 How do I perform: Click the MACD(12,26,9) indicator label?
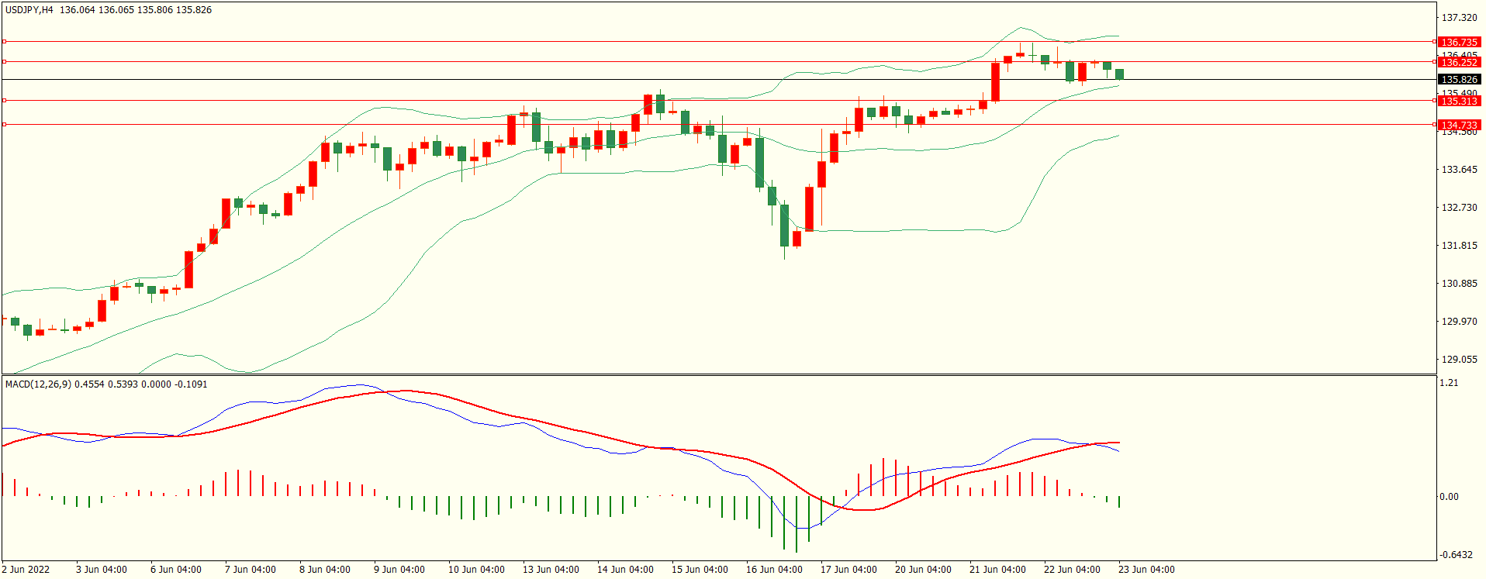coord(38,384)
